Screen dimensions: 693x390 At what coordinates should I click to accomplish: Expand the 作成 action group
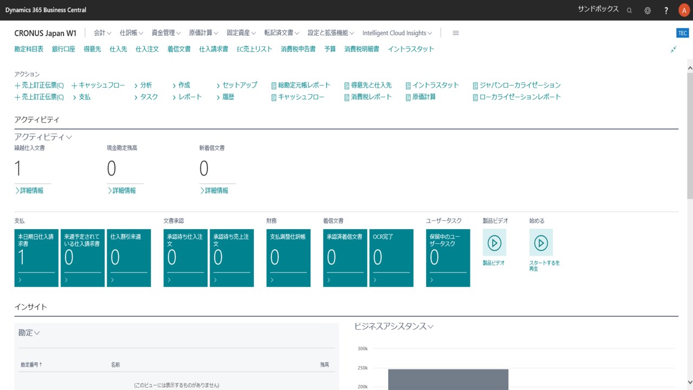pyautogui.click(x=181, y=85)
